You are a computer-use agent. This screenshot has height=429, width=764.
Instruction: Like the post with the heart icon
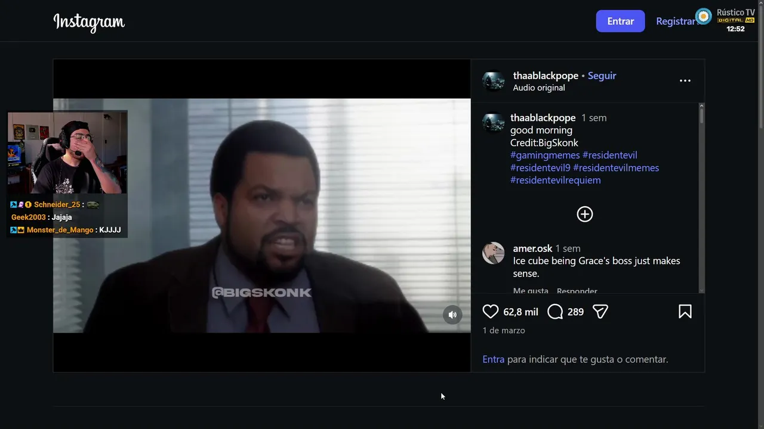pos(491,312)
